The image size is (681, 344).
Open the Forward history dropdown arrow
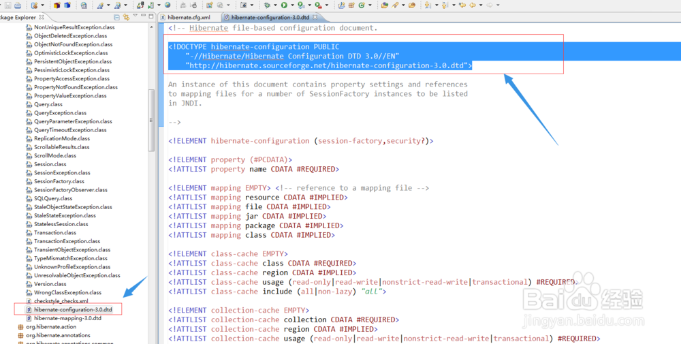coord(498,5)
